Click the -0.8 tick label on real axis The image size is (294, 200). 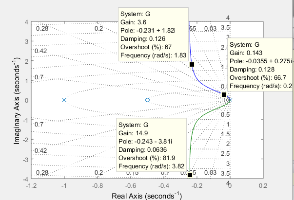98,185
